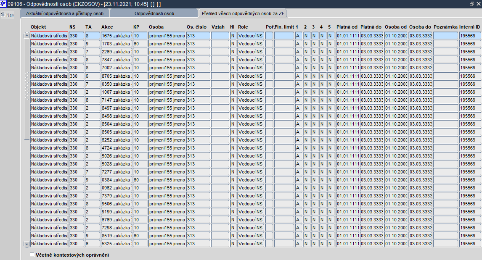
Task: Click the restore window icon in title bar
Action: coord(472,4)
